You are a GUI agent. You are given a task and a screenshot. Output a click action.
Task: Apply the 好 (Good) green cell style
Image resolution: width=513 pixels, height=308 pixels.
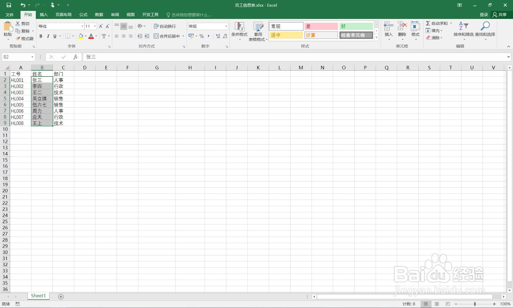pyautogui.click(x=356, y=26)
